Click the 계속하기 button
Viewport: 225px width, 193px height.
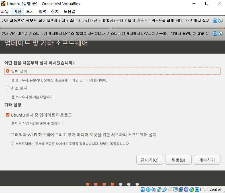point(207,160)
